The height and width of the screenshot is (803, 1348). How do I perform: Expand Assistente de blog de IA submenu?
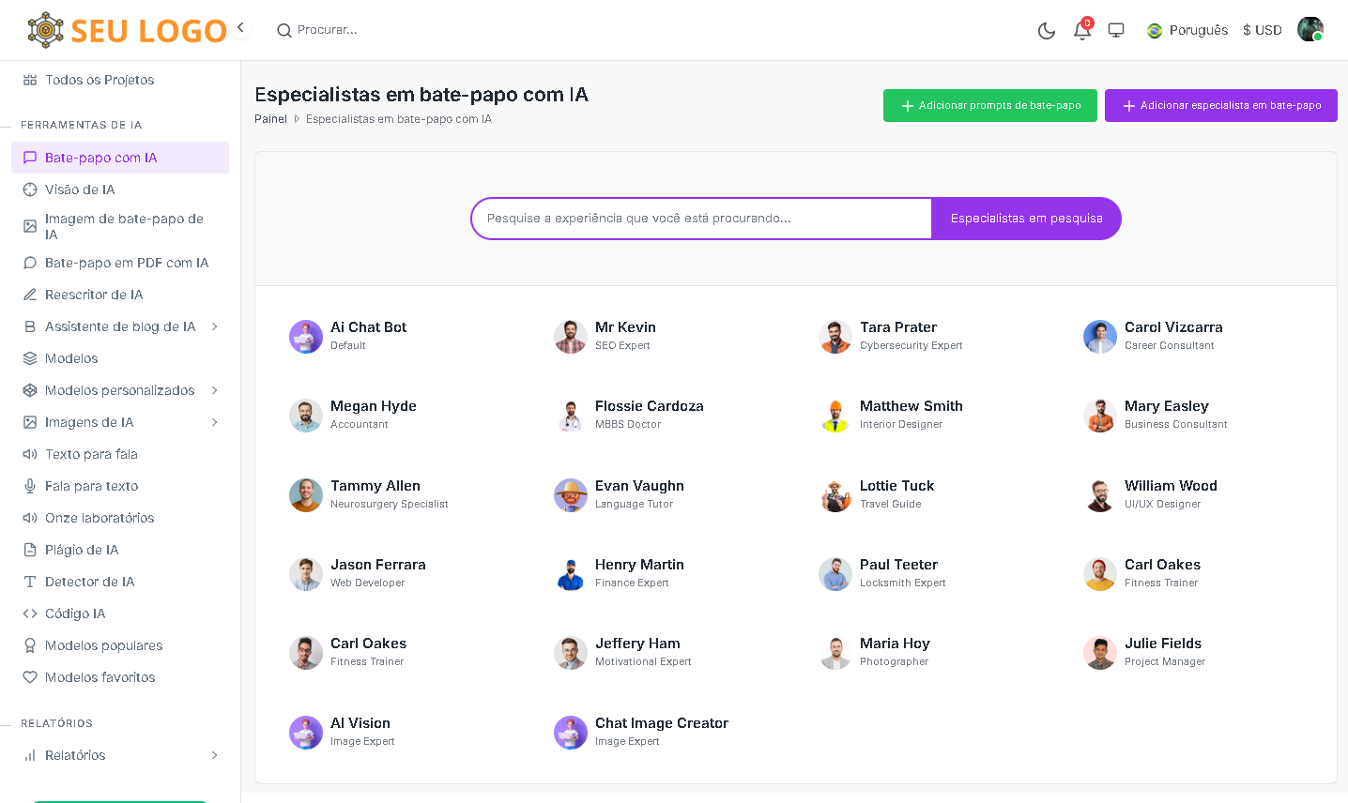click(x=215, y=326)
